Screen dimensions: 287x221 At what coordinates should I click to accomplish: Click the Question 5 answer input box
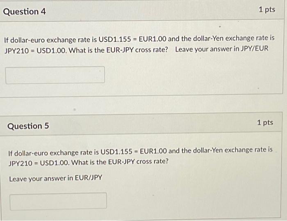pos(58,201)
